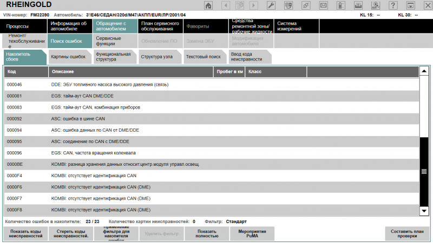This screenshot has width=433, height=243.
Task: Select fault row 0000F4 KOMBI
Action: pyautogui.click(x=212, y=176)
